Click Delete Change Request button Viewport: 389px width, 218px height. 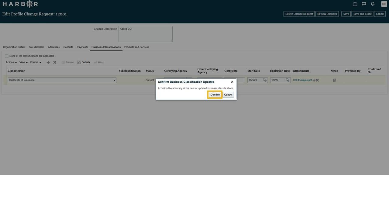(x=299, y=14)
